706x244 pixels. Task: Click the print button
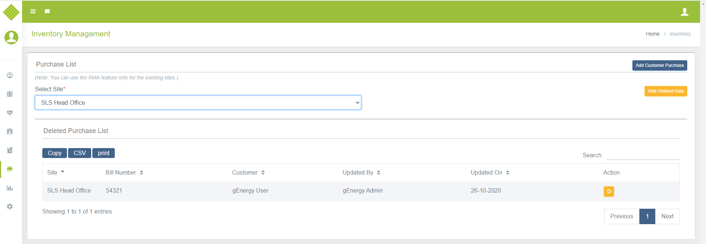tap(103, 153)
